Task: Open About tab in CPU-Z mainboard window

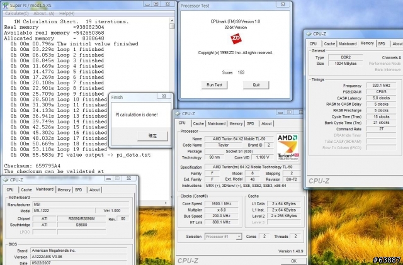Action: [94, 190]
